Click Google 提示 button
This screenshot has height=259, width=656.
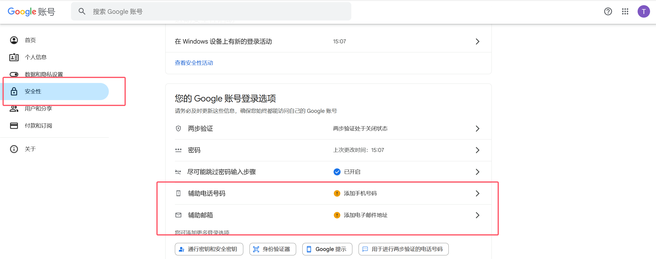tap(327, 249)
